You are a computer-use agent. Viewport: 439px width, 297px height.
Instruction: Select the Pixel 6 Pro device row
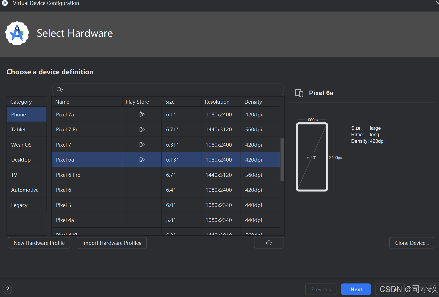click(x=86, y=175)
